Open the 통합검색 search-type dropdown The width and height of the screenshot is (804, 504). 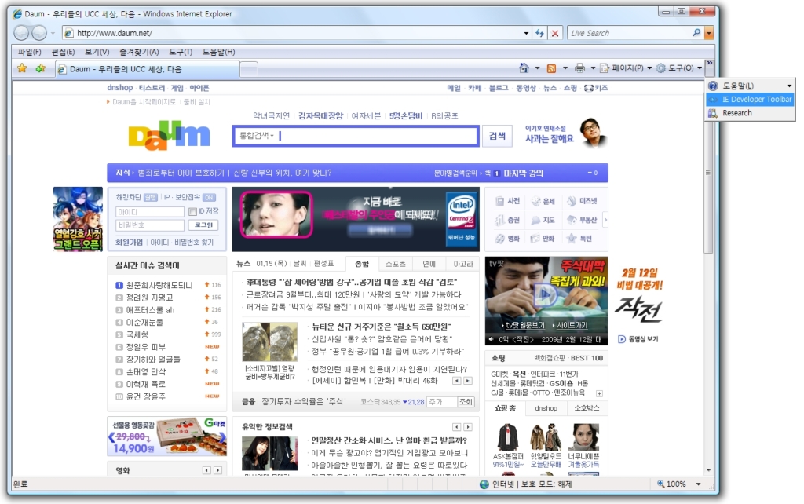[257, 135]
